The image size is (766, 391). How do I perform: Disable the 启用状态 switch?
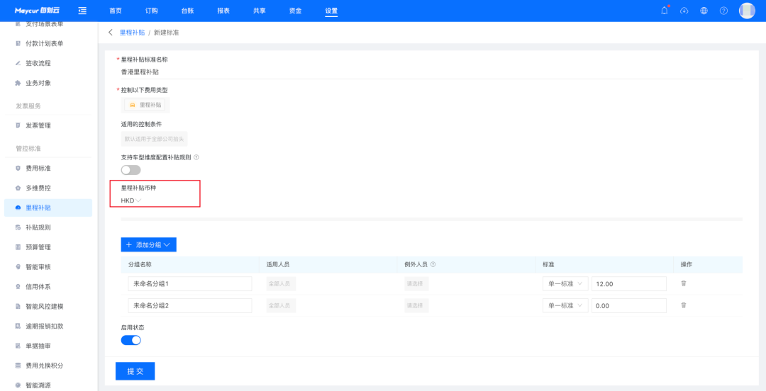tap(131, 340)
